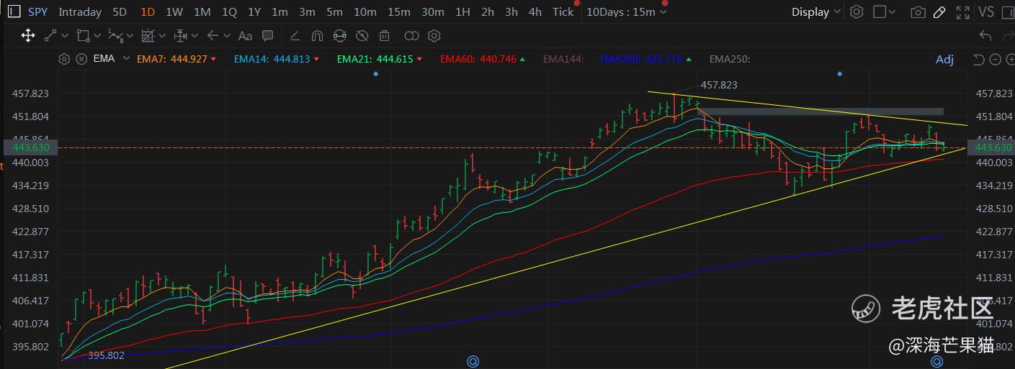Viewport: 1015px width, 369px height.
Task: Add a comment bubble note
Action: click(268, 35)
